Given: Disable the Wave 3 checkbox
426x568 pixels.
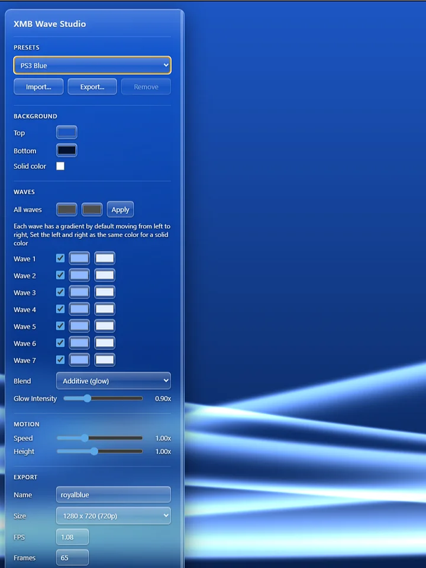Looking at the screenshot, I should click(x=60, y=292).
